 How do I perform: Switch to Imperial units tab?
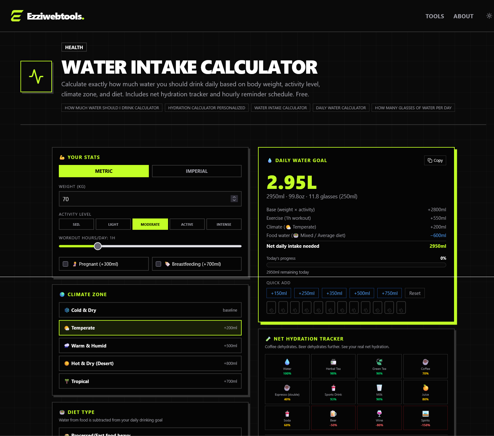(x=197, y=171)
